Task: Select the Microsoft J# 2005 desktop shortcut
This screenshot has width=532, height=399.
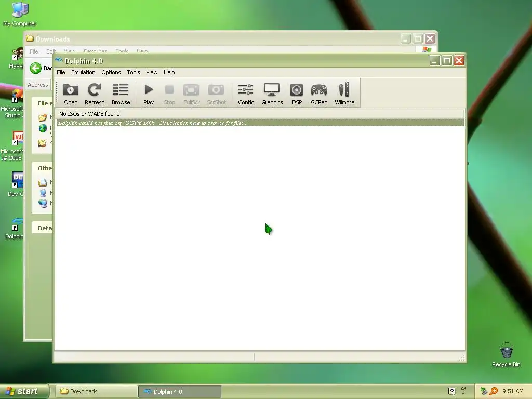Action: tap(12, 146)
